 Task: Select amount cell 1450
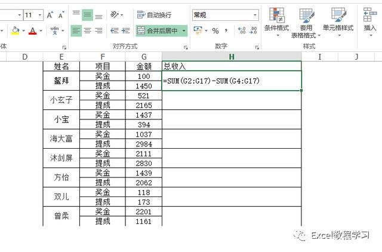(x=144, y=86)
